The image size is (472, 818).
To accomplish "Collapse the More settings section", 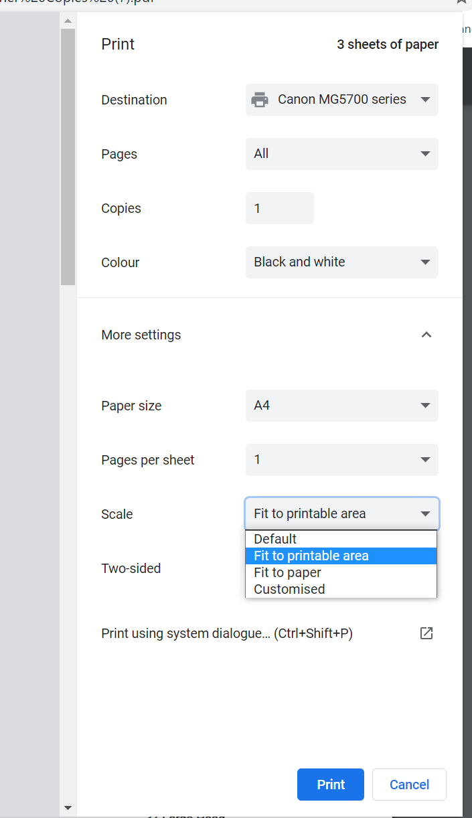I will pos(426,335).
